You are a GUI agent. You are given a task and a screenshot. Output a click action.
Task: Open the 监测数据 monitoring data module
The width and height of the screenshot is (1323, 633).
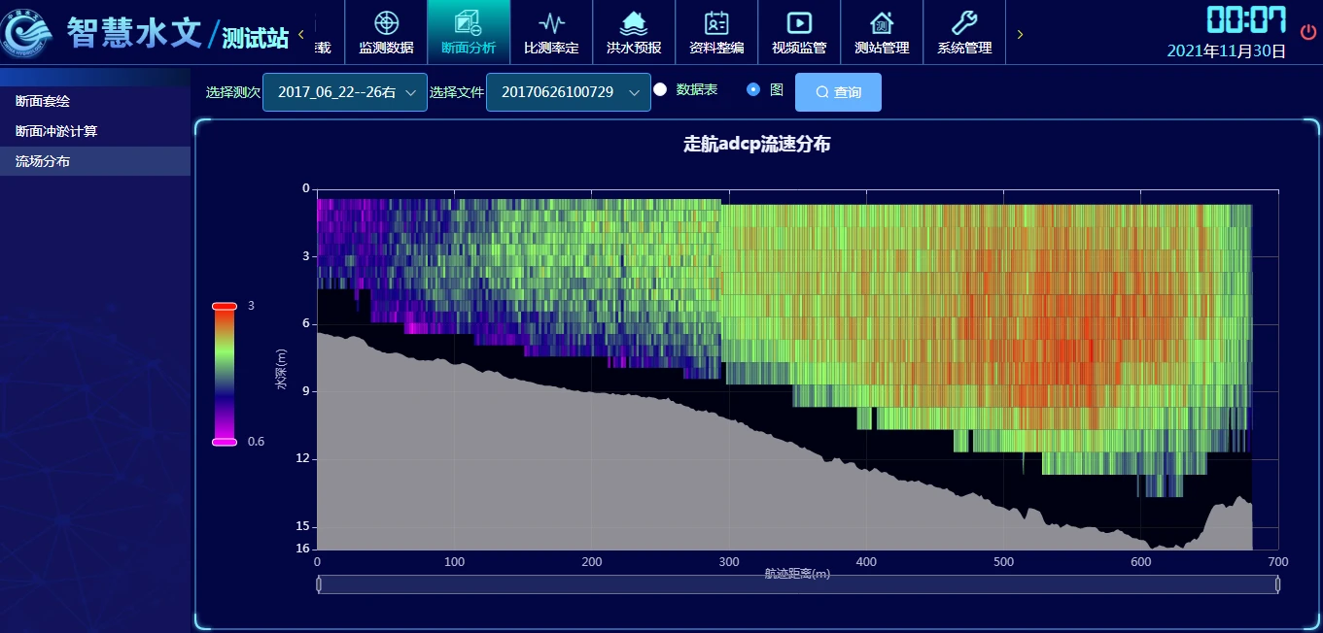tap(386, 32)
